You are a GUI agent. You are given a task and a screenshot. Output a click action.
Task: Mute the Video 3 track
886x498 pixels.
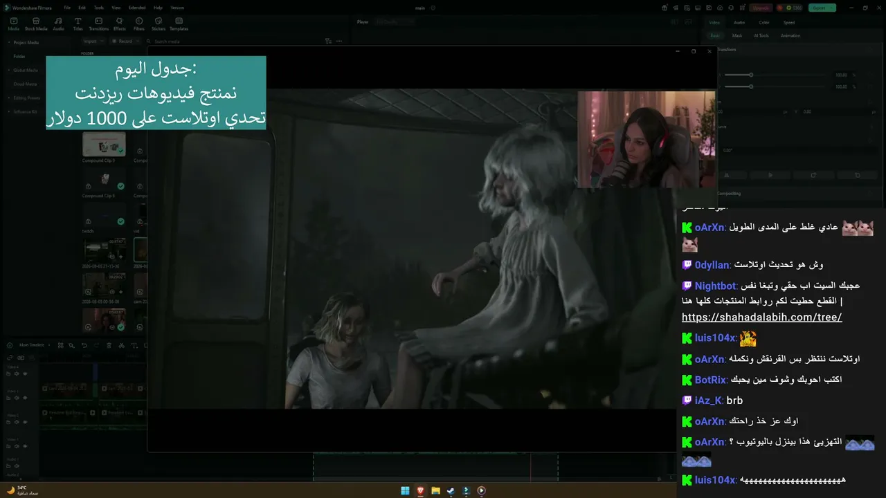pyautogui.click(x=17, y=398)
